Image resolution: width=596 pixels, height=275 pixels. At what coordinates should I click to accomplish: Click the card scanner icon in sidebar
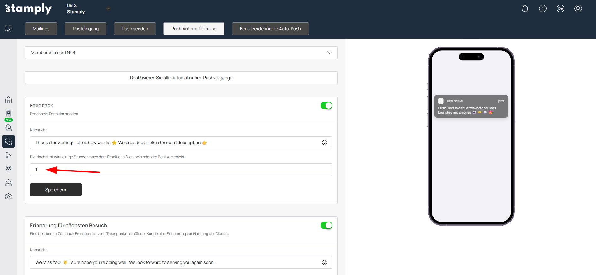pos(9,114)
